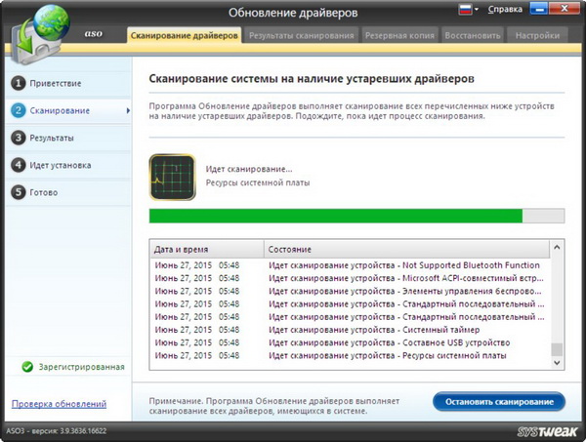Click the Зарегистрированная status text
The image size is (586, 442).
pos(81,367)
